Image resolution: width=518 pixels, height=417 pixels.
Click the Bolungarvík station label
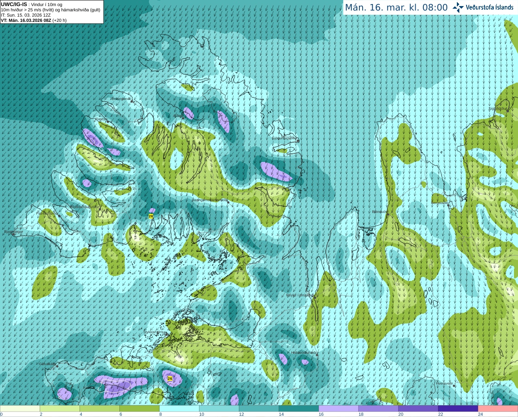click(121, 99)
